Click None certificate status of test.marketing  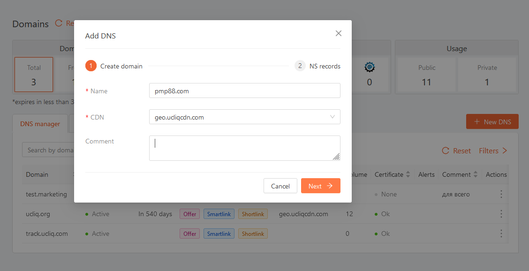point(385,195)
